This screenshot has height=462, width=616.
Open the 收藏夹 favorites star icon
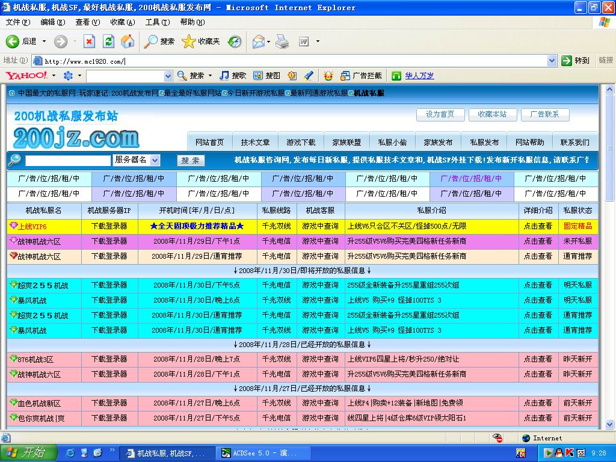pyautogui.click(x=190, y=42)
